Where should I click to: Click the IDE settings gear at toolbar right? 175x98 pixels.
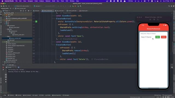[x=171, y=6]
